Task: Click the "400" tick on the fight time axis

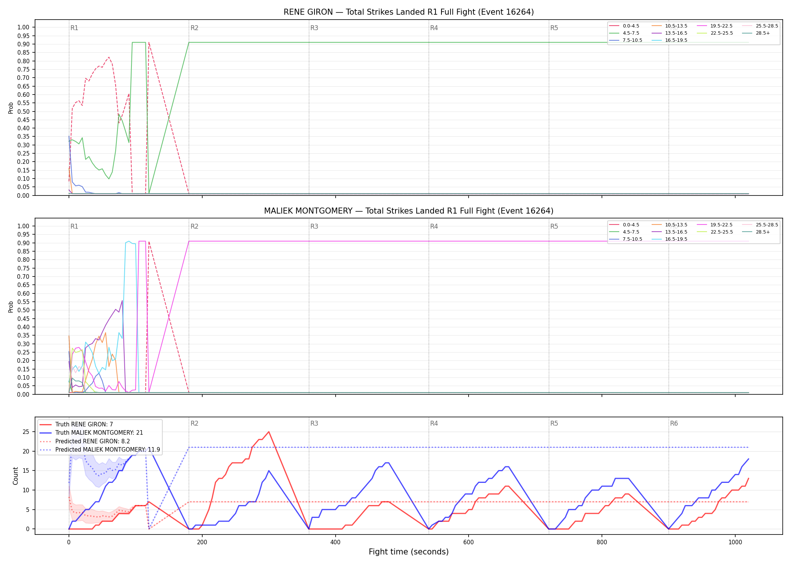Action: 335,542
